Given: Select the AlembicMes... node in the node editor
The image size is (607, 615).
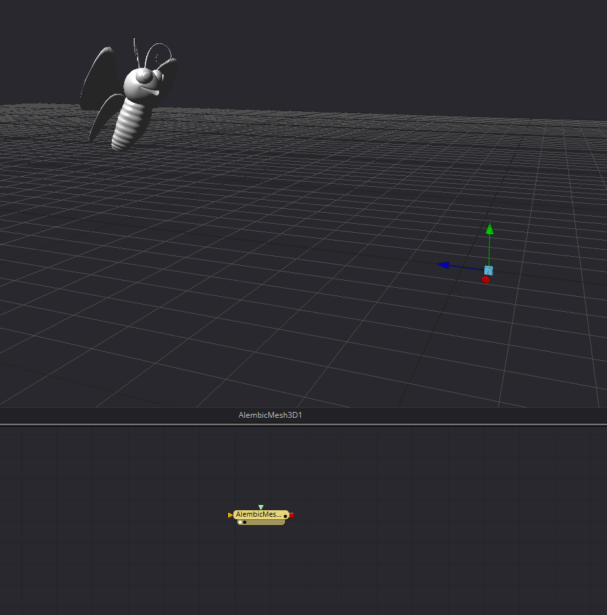Looking at the screenshot, I should click(259, 515).
